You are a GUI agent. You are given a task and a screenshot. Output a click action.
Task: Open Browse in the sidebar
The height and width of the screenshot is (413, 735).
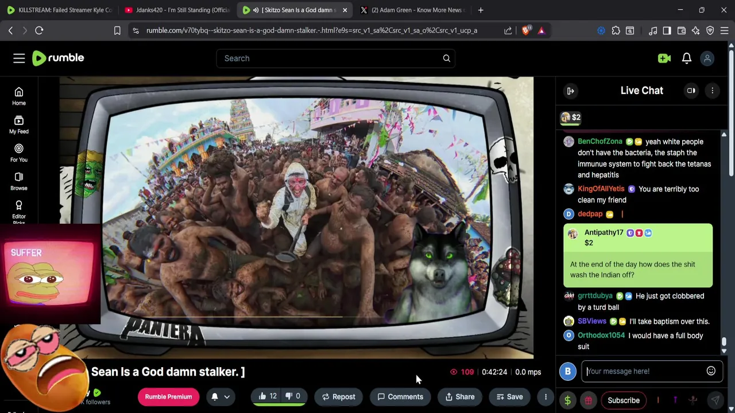coord(19,181)
